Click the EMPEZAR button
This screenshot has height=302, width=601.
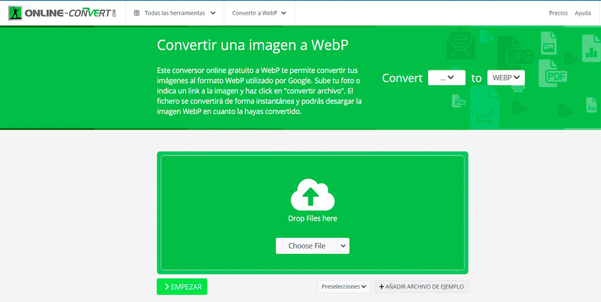pos(182,287)
